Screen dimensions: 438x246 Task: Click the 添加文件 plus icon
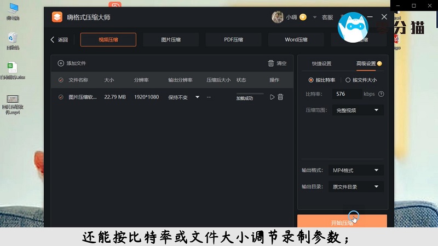[61, 63]
